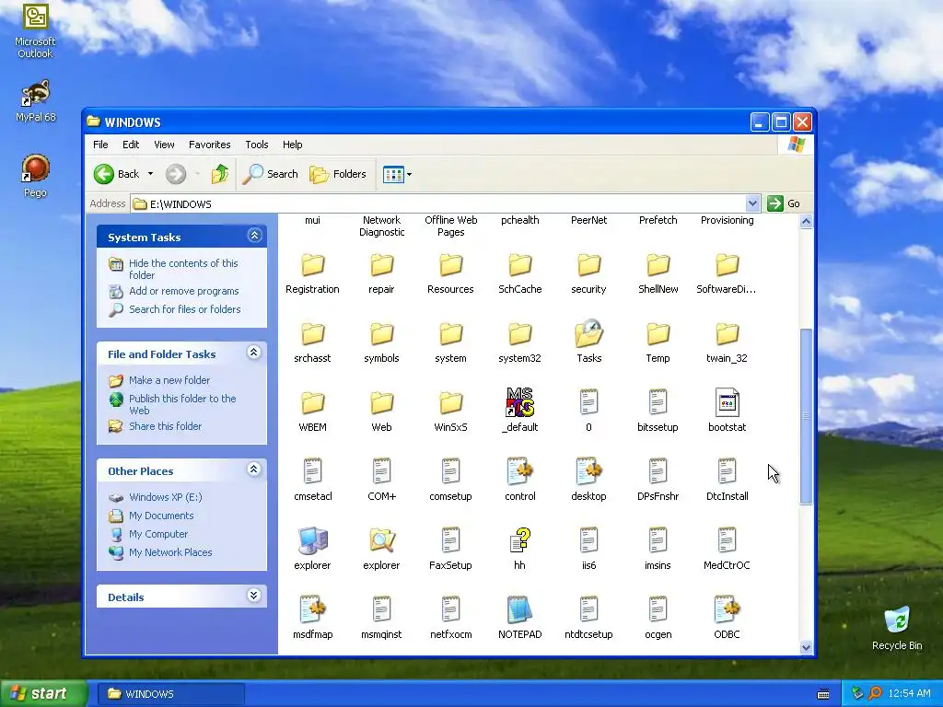Click the vertical scrollbar thumb
This screenshot has height=707, width=943.
pyautogui.click(x=806, y=417)
